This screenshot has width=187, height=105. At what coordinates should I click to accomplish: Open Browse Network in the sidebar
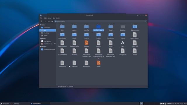pyautogui.click(x=48, y=49)
